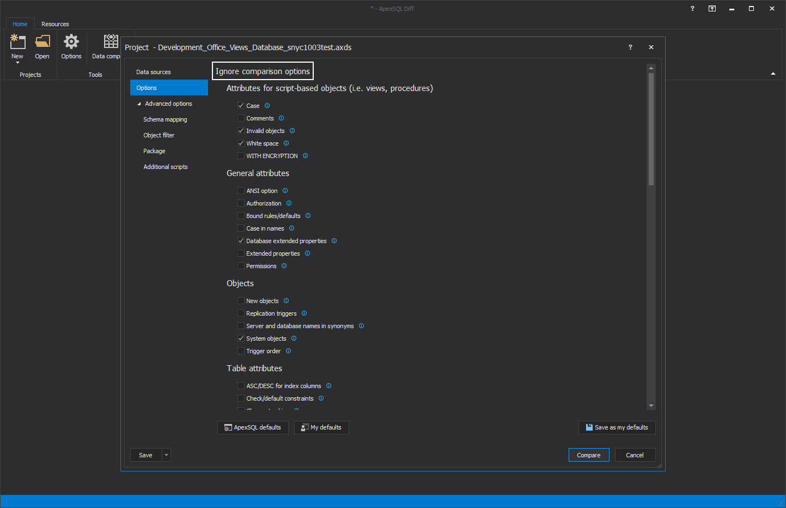The width and height of the screenshot is (786, 508).
Task: Switch to the Home ribbon tab
Action: pyautogui.click(x=20, y=24)
